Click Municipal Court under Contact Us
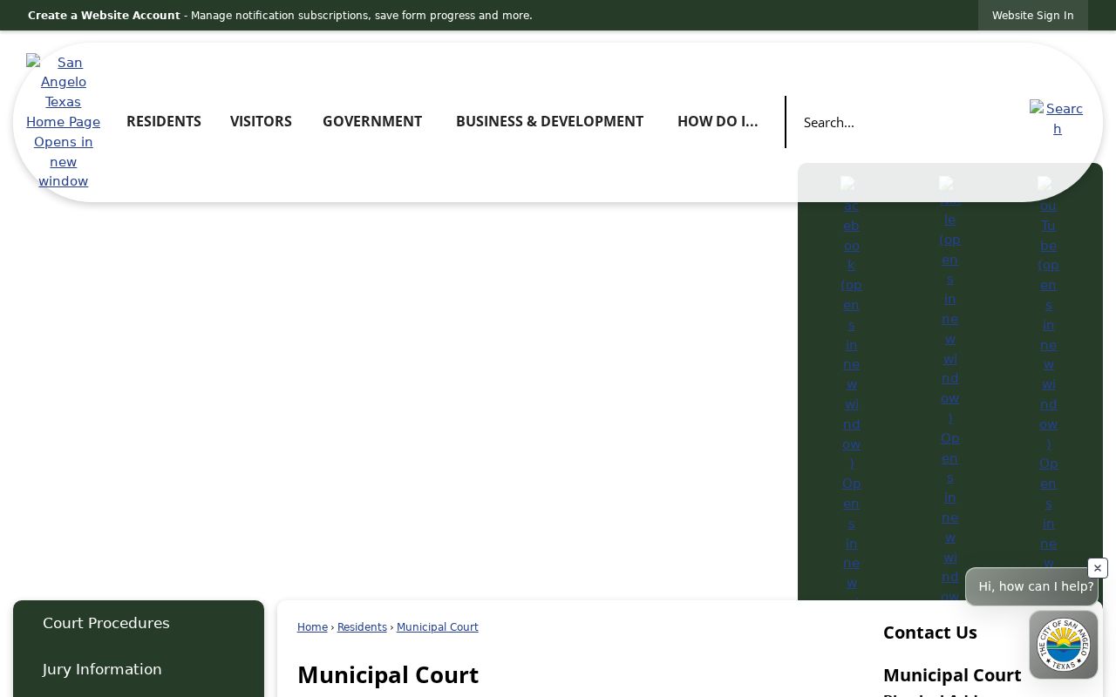The image size is (1116, 697). [x=952, y=675]
